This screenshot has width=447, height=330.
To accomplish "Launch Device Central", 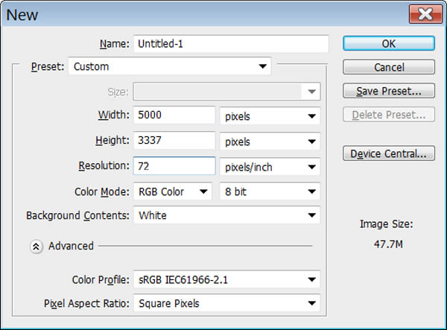I will 389,153.
